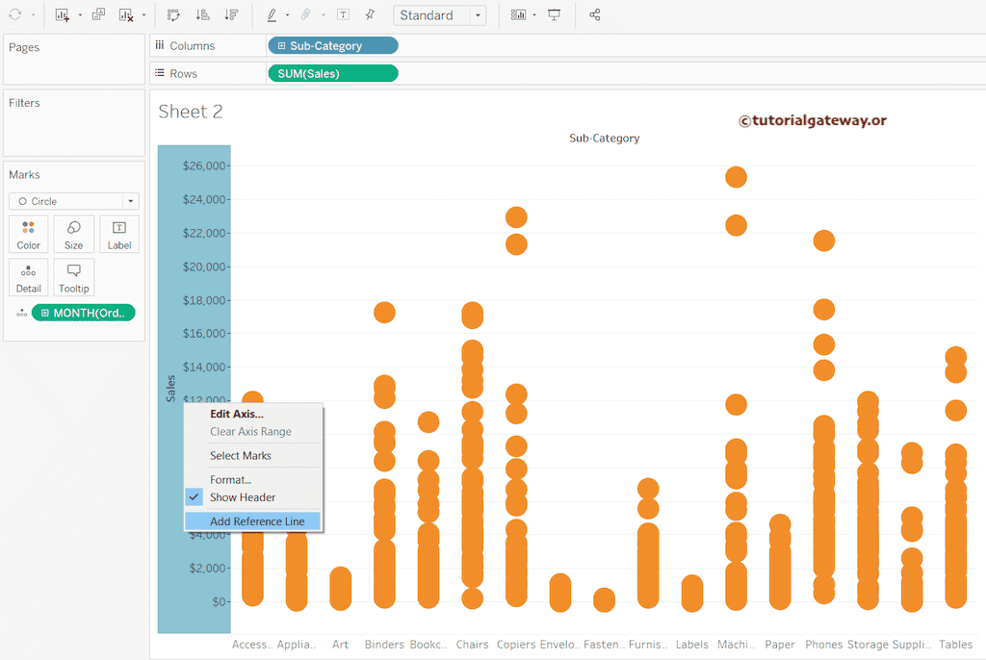Click the Clear Sheet icon
The height and width of the screenshot is (660, 986).
click(126, 14)
